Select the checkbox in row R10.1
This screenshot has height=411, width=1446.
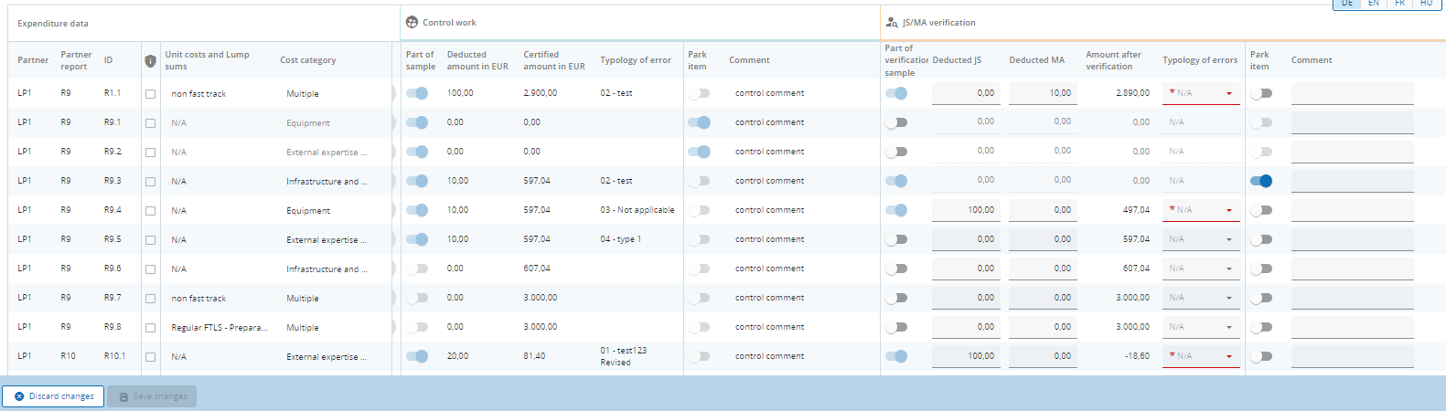tap(150, 357)
